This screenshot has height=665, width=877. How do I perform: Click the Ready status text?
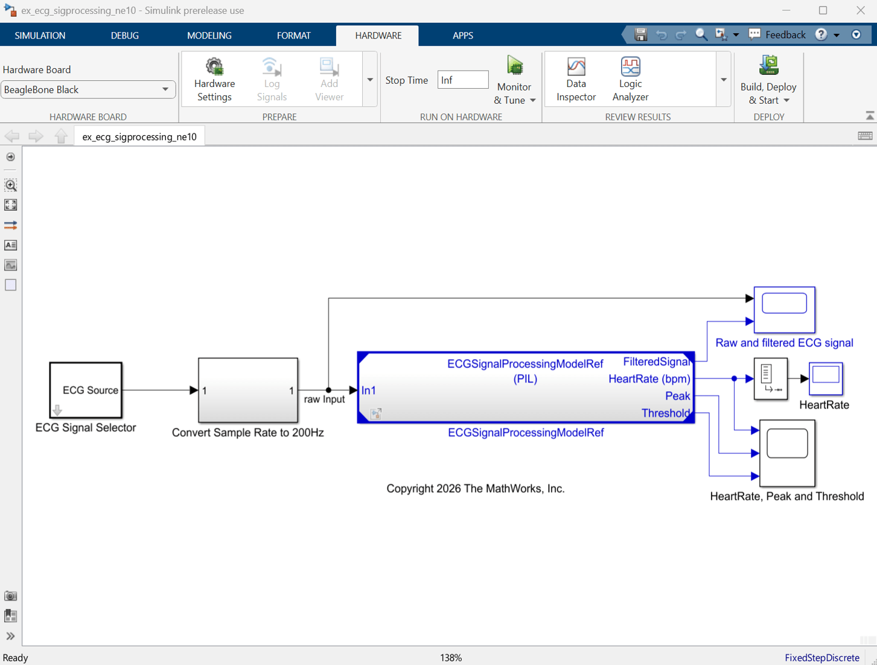(16, 658)
